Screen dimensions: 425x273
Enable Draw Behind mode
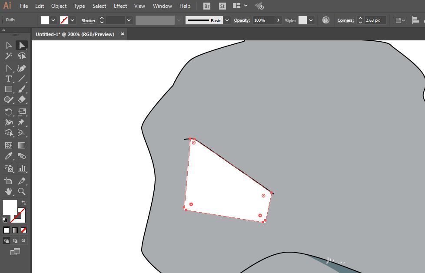(x=15, y=240)
